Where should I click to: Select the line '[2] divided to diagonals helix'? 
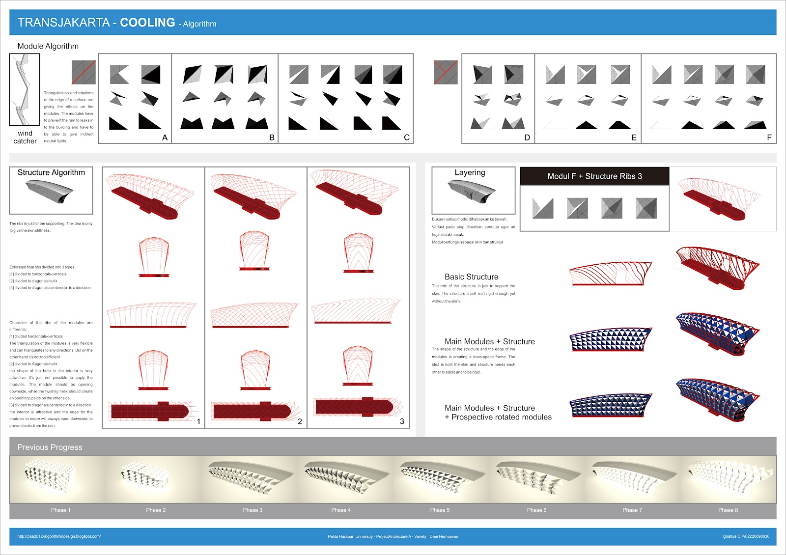[33, 281]
